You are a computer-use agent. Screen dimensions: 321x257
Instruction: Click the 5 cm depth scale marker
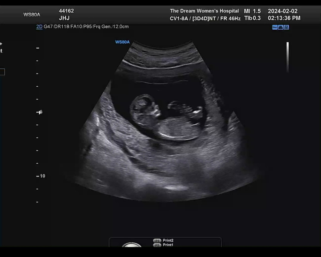click(40, 112)
